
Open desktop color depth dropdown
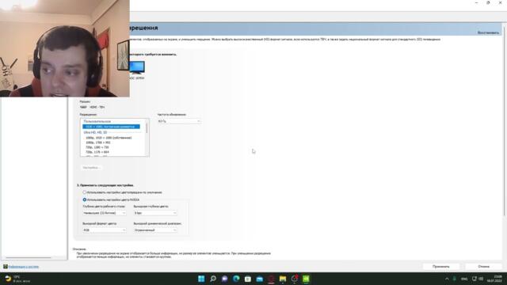(x=104, y=213)
